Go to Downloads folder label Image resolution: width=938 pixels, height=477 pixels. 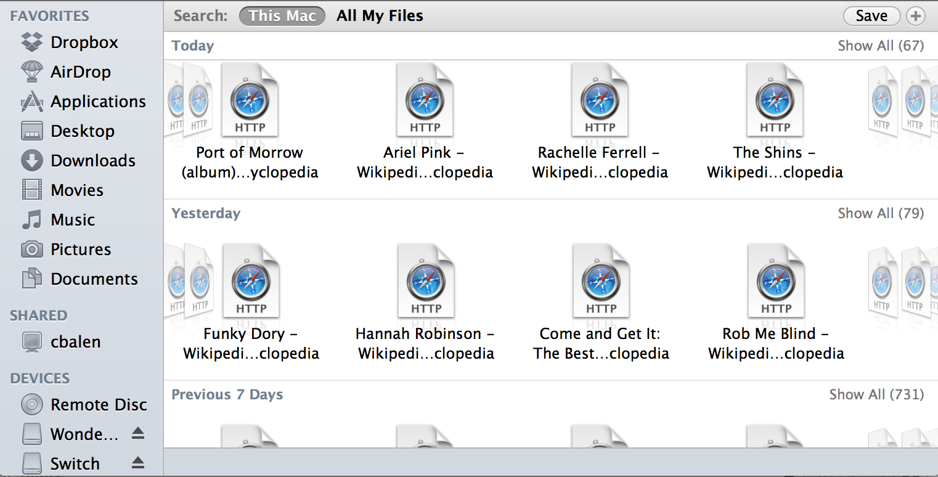click(x=93, y=161)
